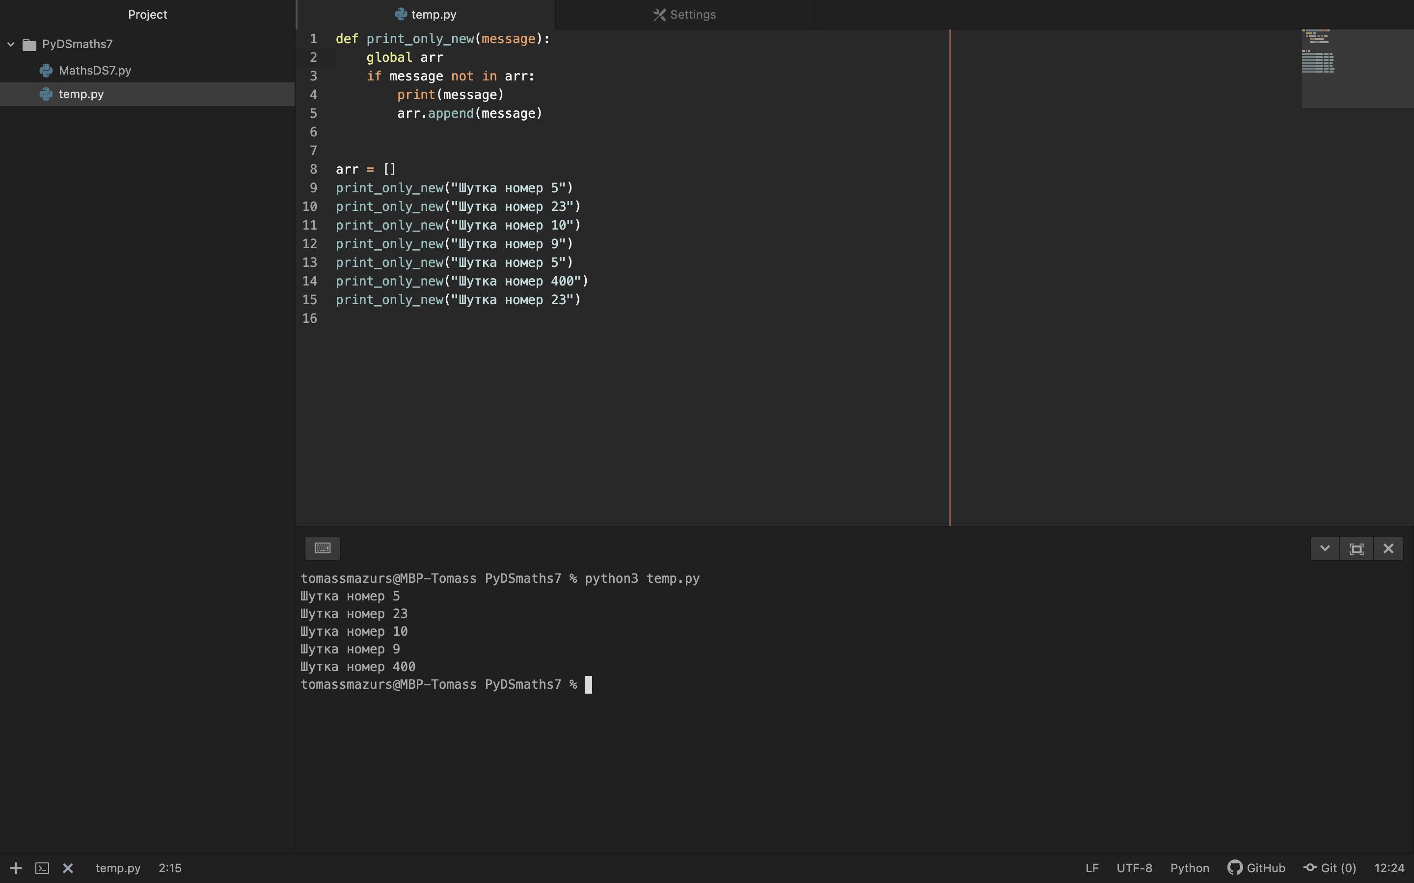1414x883 pixels.
Task: Click terminal output 'Шутка номер 9'
Action: [x=350, y=649]
